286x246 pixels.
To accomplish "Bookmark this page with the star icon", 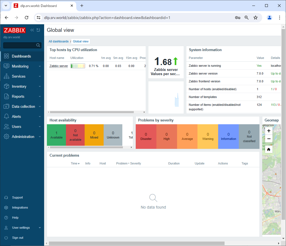I will tap(256, 18).
